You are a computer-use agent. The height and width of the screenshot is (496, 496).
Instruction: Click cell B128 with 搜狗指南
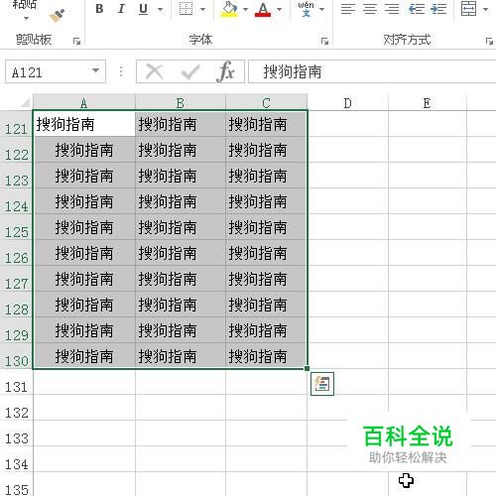pos(181,305)
